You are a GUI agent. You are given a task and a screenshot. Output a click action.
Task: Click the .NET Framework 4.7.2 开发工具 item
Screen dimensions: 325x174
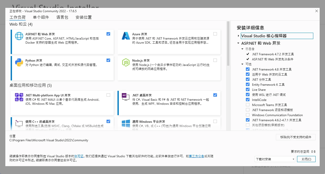[273, 54]
